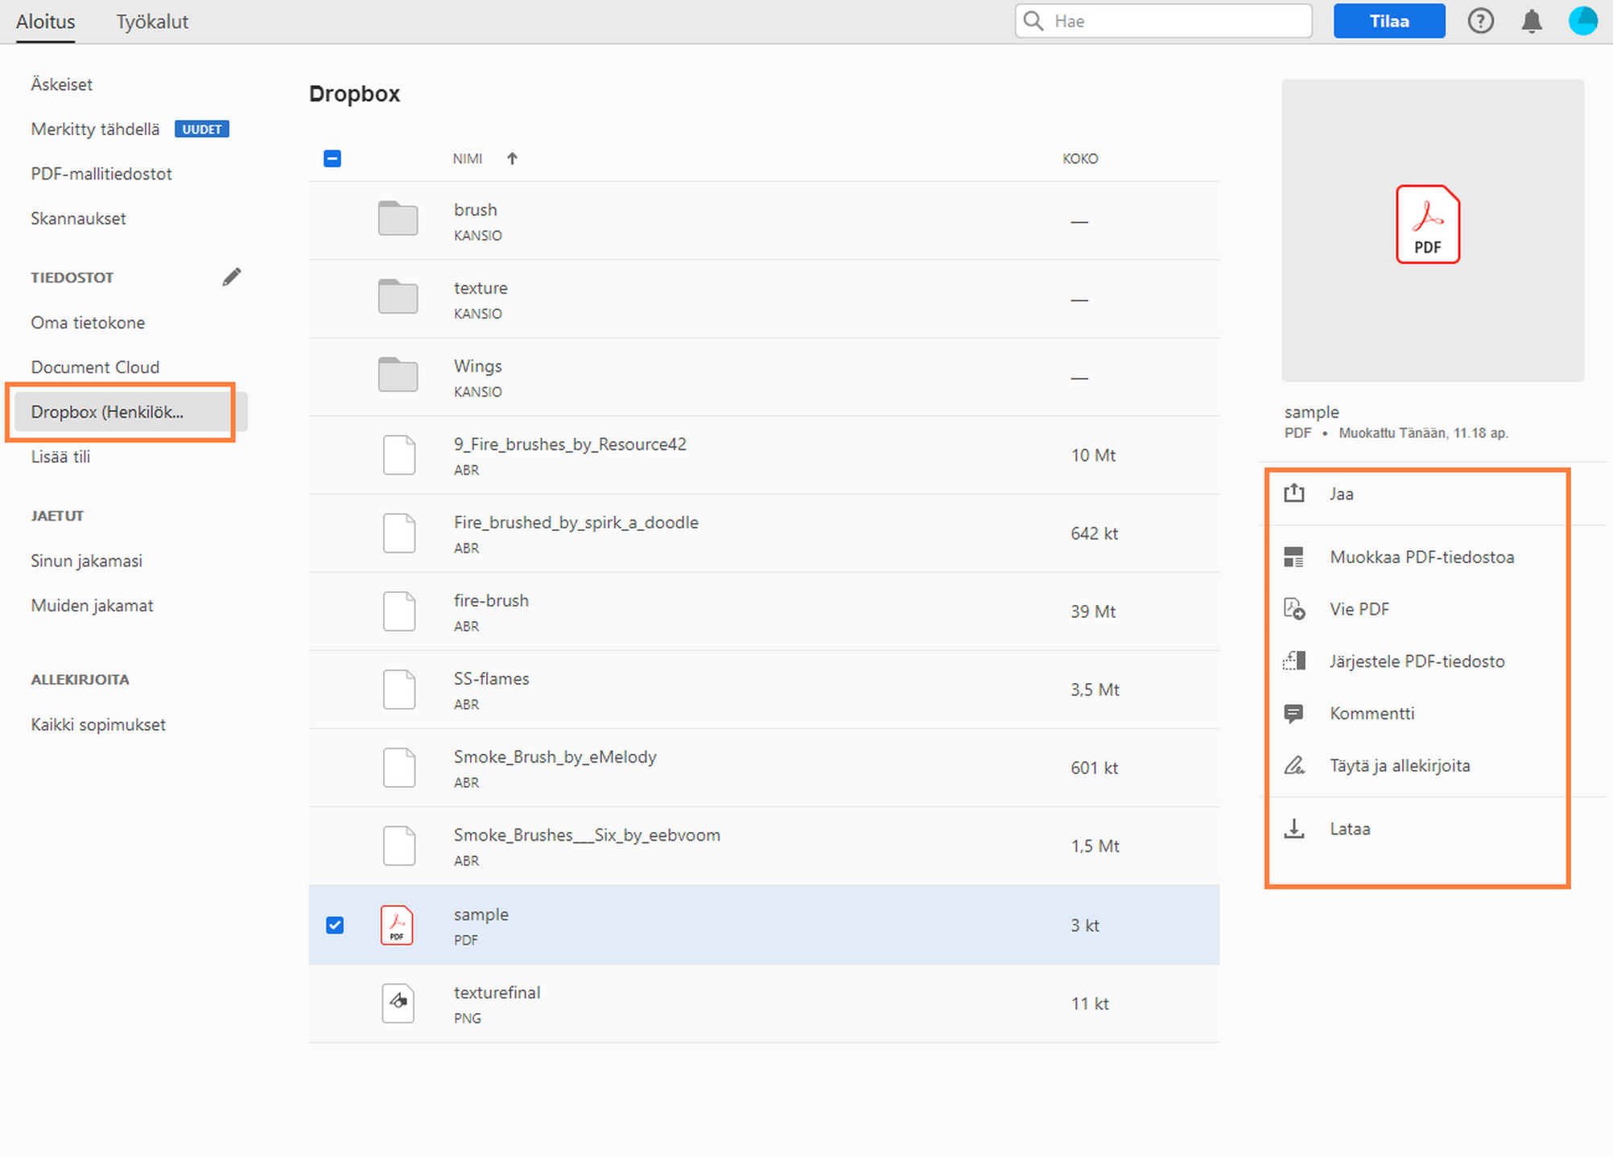Uncheck the sample PDF file checkbox
Viewport: 1613px width, 1157px height.
[335, 925]
